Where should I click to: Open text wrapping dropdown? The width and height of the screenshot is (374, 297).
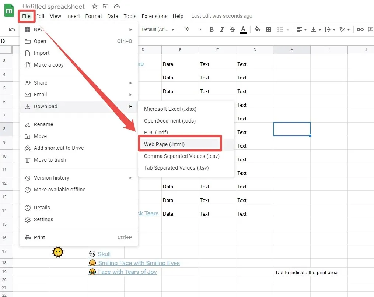[331, 29]
